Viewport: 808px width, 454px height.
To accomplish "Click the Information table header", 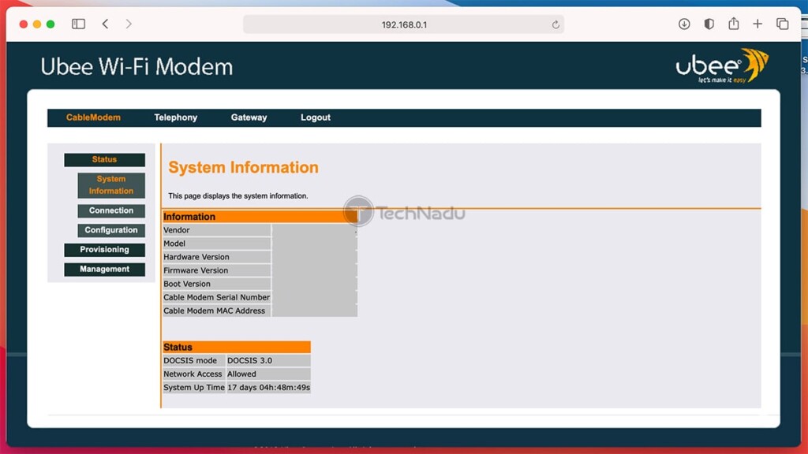I will 260,217.
